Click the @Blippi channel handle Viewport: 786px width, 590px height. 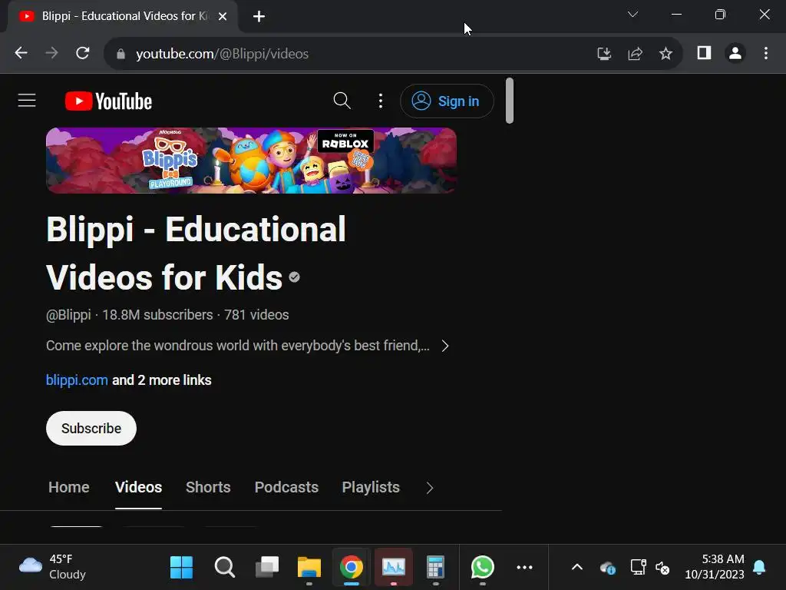[68, 314]
